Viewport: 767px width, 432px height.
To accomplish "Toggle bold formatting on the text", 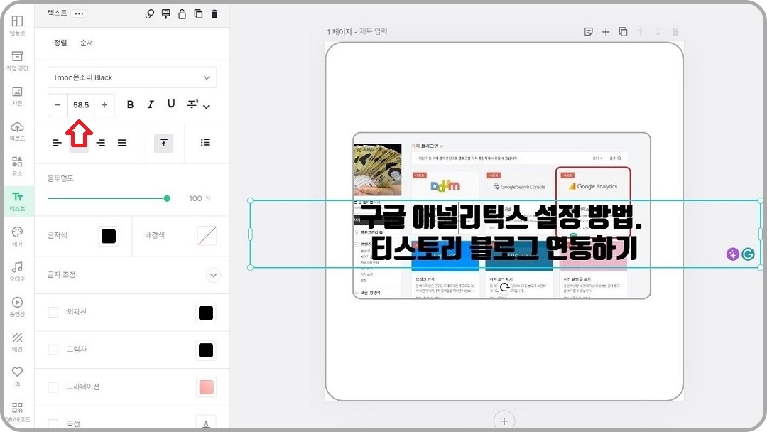I will click(x=130, y=104).
